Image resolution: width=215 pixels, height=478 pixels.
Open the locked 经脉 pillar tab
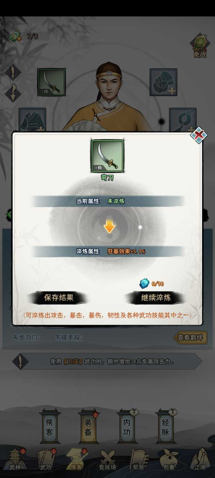pyautogui.click(x=165, y=427)
